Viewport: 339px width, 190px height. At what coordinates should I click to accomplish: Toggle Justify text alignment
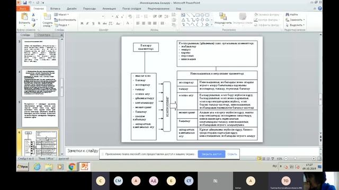click(155, 23)
